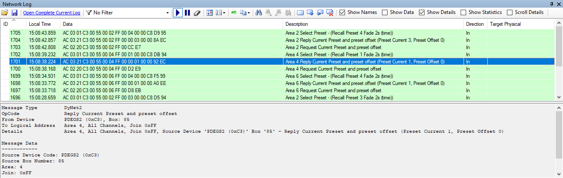Expand the column chooser dropdown arrow
This screenshot has width=563, height=178.
coord(224,13)
